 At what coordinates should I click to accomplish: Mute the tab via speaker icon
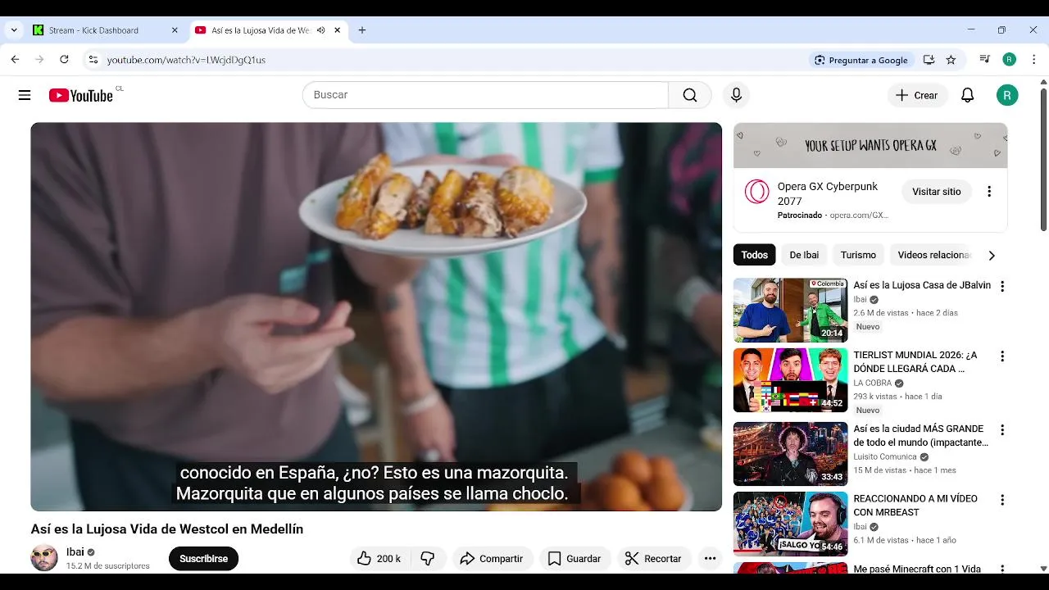(321, 30)
